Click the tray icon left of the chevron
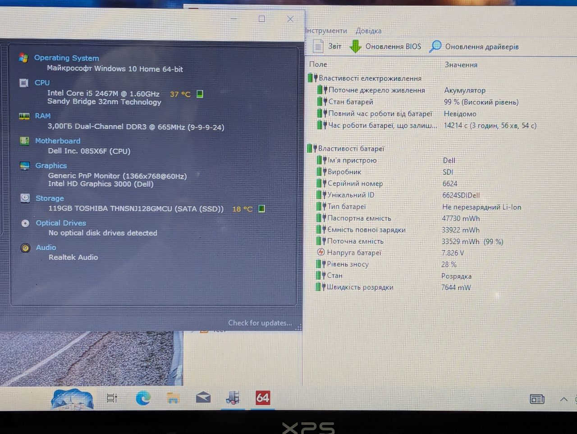The image size is (577, 434). click(537, 399)
